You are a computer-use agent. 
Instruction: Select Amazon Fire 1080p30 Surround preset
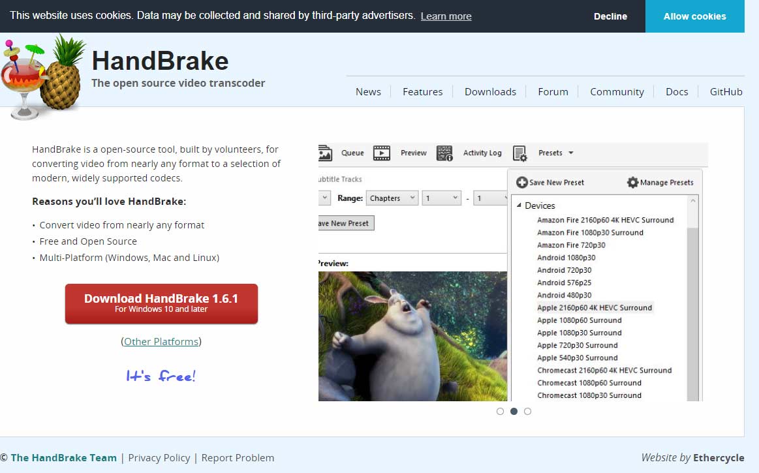coord(590,232)
